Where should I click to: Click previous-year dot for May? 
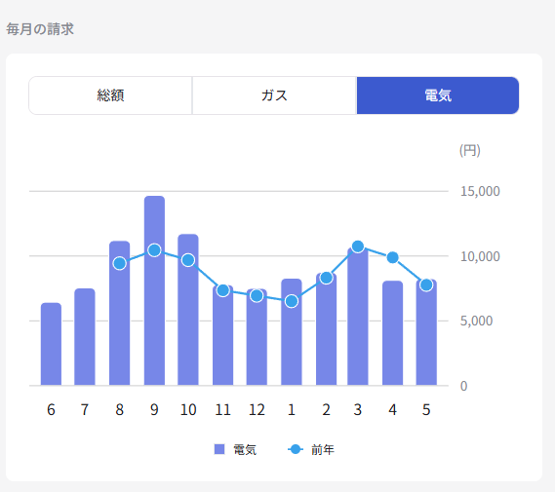[x=426, y=284]
